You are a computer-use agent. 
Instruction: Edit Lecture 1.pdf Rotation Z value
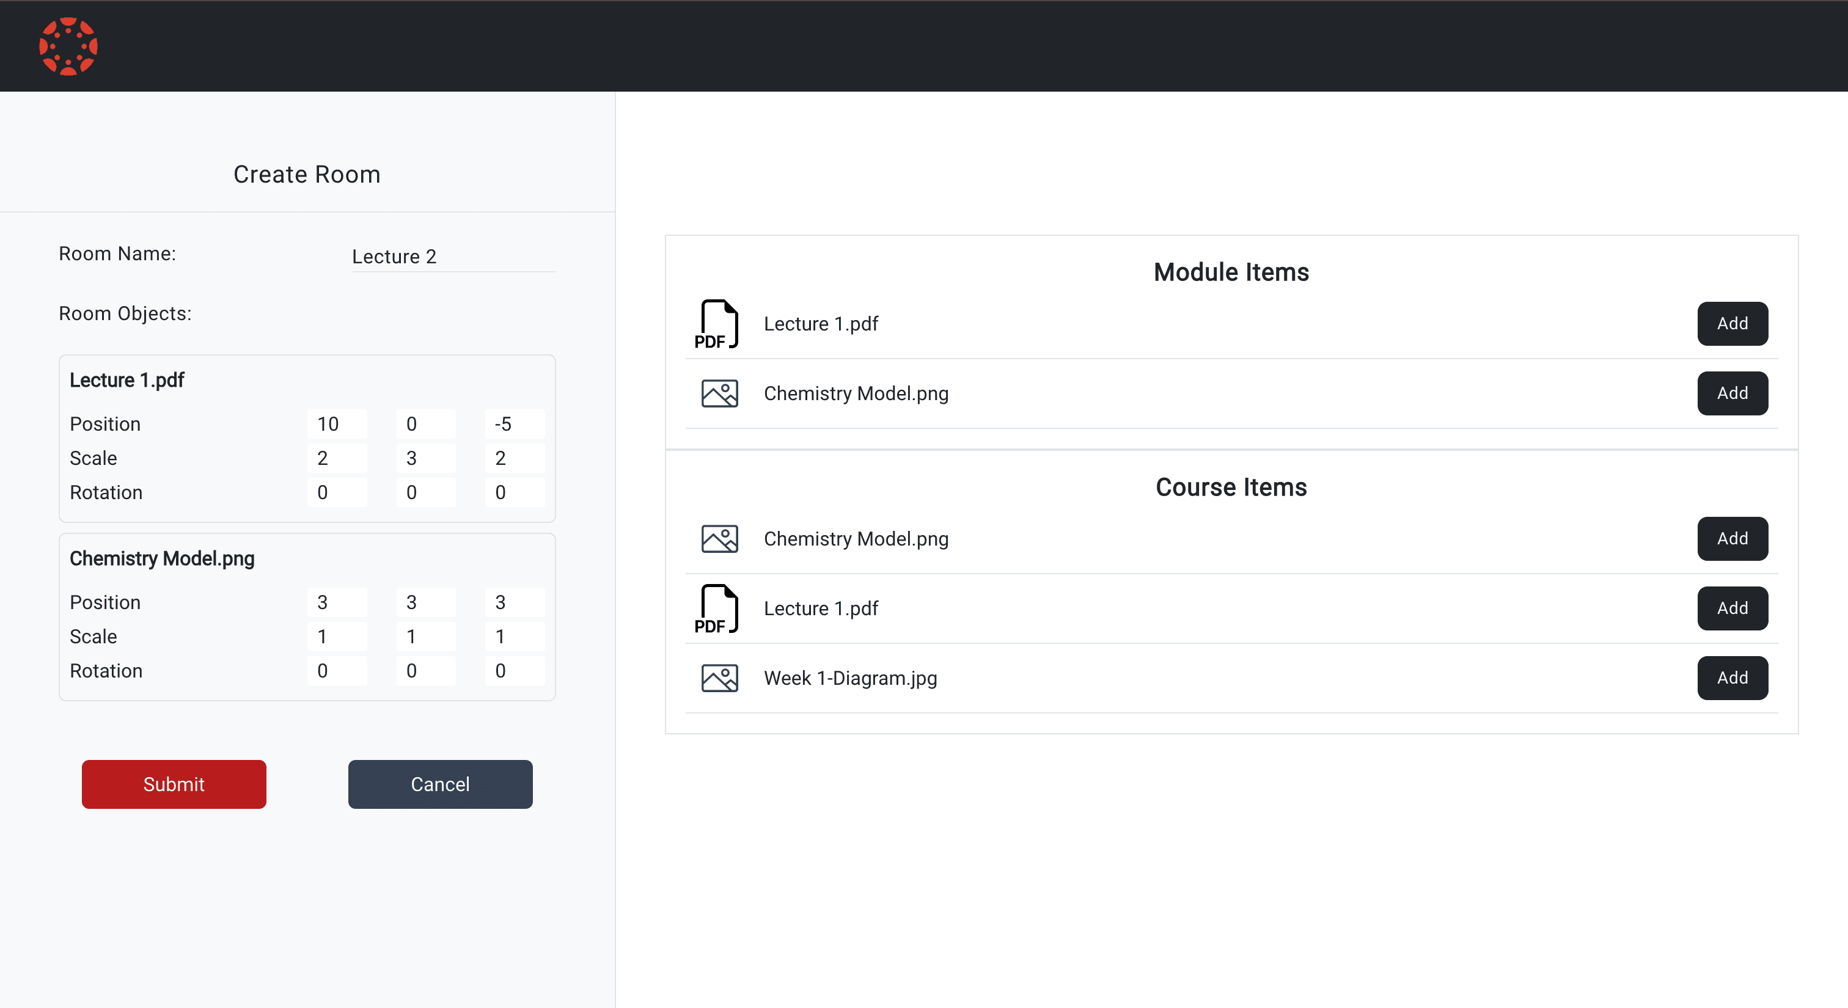pyautogui.click(x=515, y=492)
